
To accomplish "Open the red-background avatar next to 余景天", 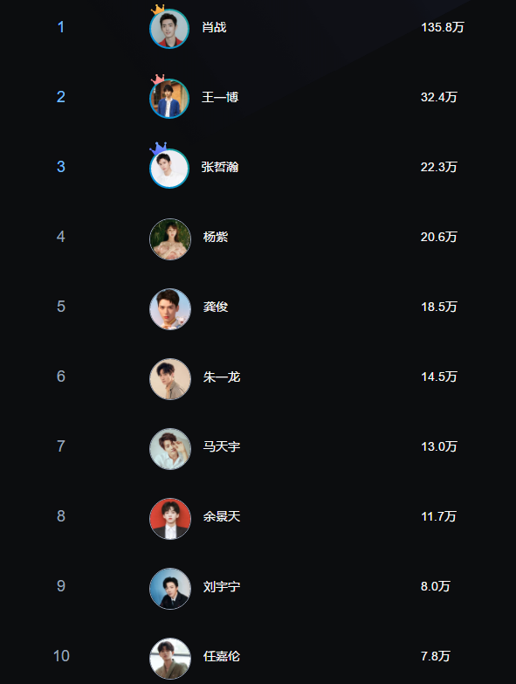I will tap(170, 519).
